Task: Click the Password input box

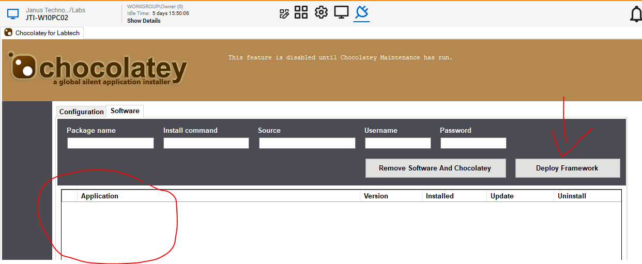Action: point(473,143)
